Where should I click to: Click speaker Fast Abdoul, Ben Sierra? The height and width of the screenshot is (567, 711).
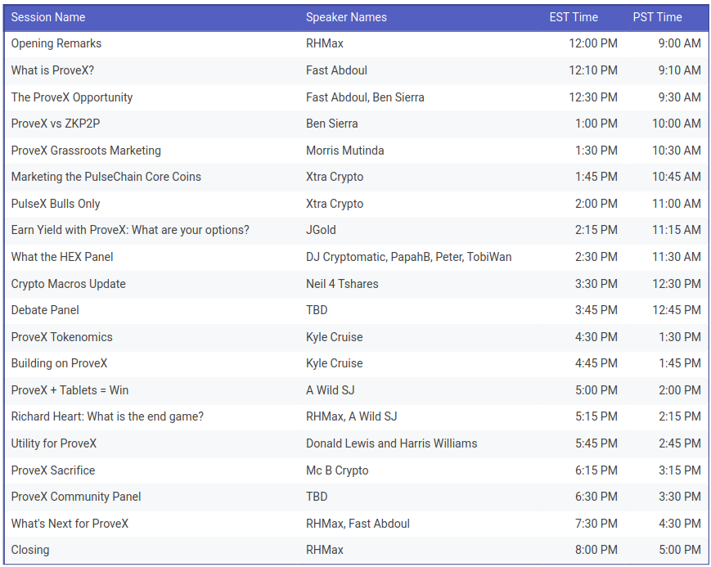click(x=365, y=97)
